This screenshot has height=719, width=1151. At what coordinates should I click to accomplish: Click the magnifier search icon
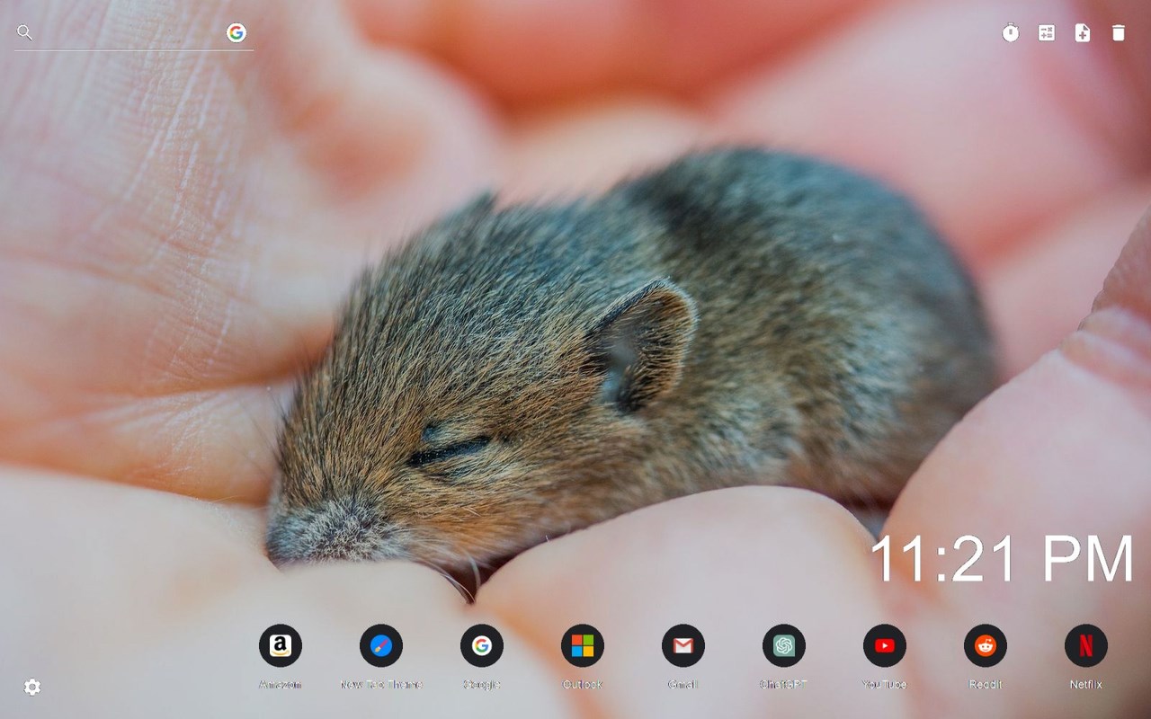click(x=25, y=33)
